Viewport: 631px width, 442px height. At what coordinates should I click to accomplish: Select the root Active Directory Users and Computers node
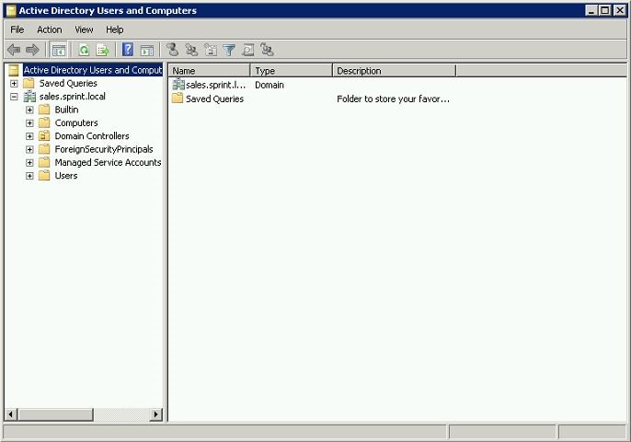coord(93,70)
